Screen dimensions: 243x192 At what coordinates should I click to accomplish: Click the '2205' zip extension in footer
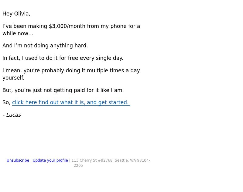click(x=78, y=166)
